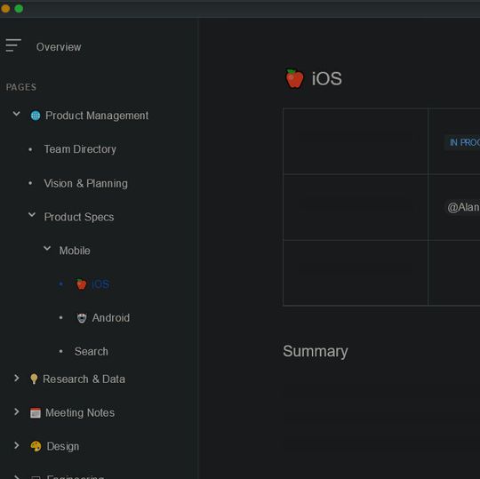Expand the Design section chevron
The image size is (480, 479).
[x=17, y=445]
